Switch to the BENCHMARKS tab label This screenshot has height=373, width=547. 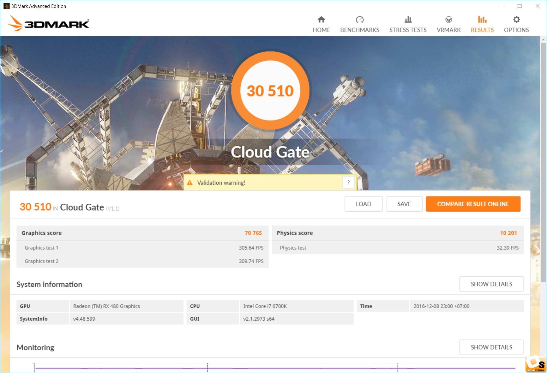(x=360, y=30)
